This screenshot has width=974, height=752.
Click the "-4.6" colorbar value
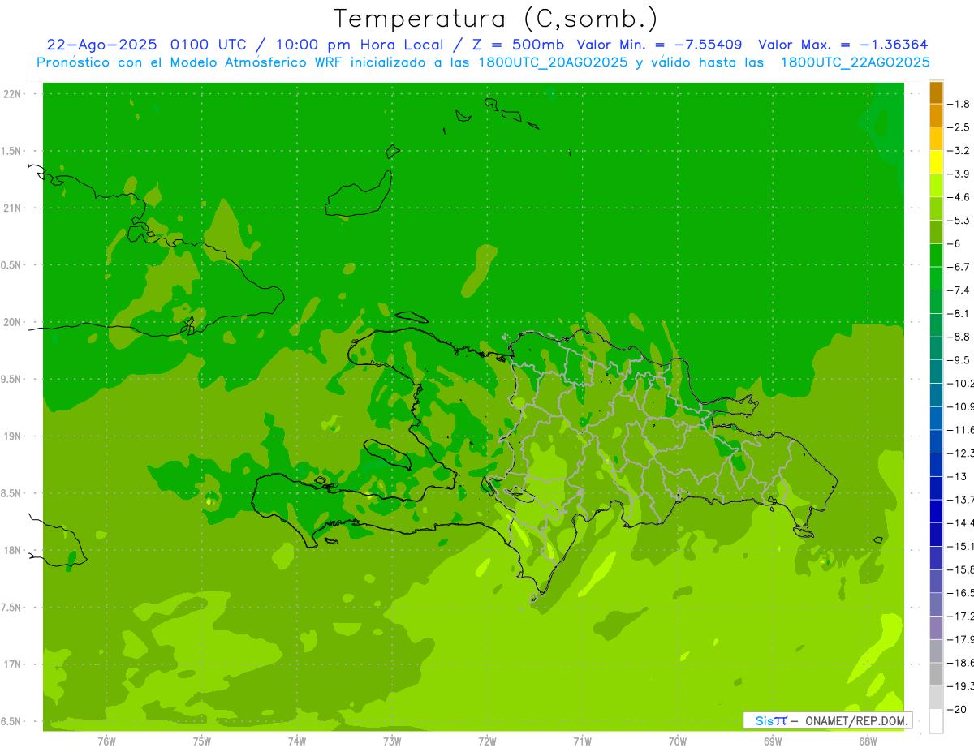pyautogui.click(x=960, y=197)
